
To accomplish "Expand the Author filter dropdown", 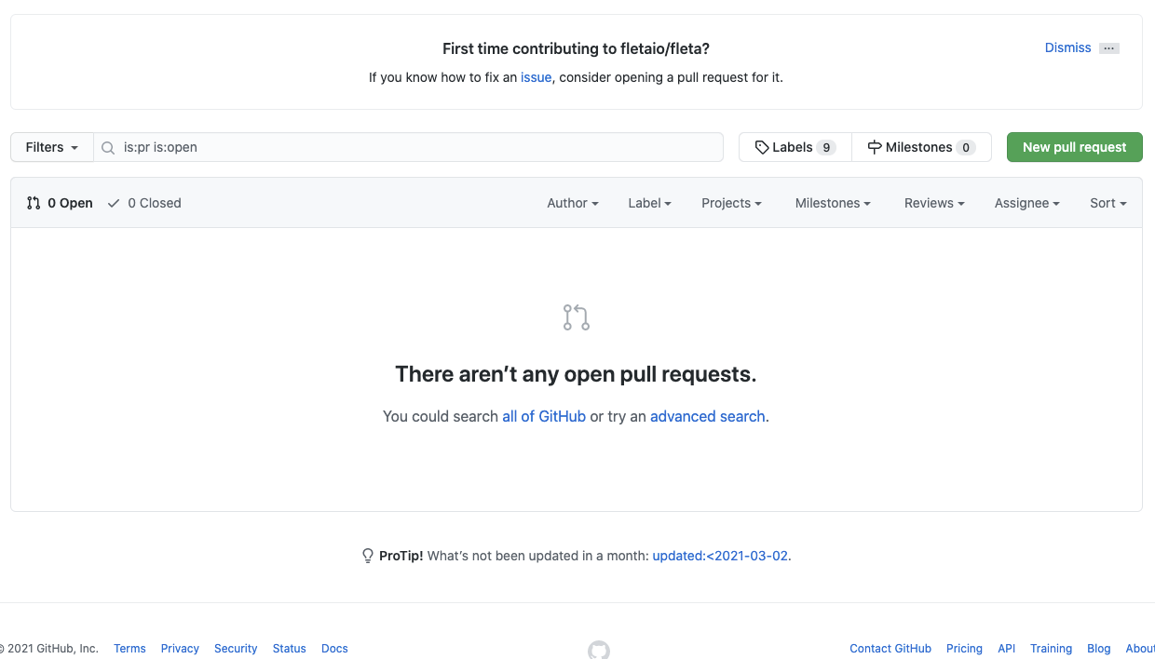I will pyautogui.click(x=573, y=203).
